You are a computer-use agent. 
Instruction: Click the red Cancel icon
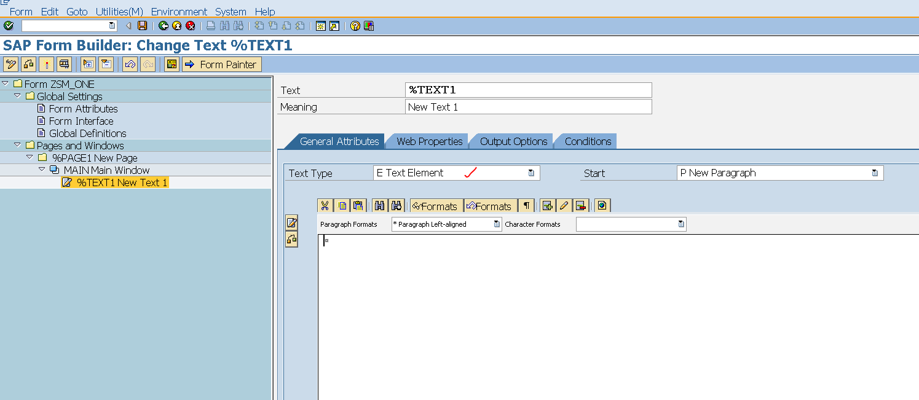tap(190, 26)
